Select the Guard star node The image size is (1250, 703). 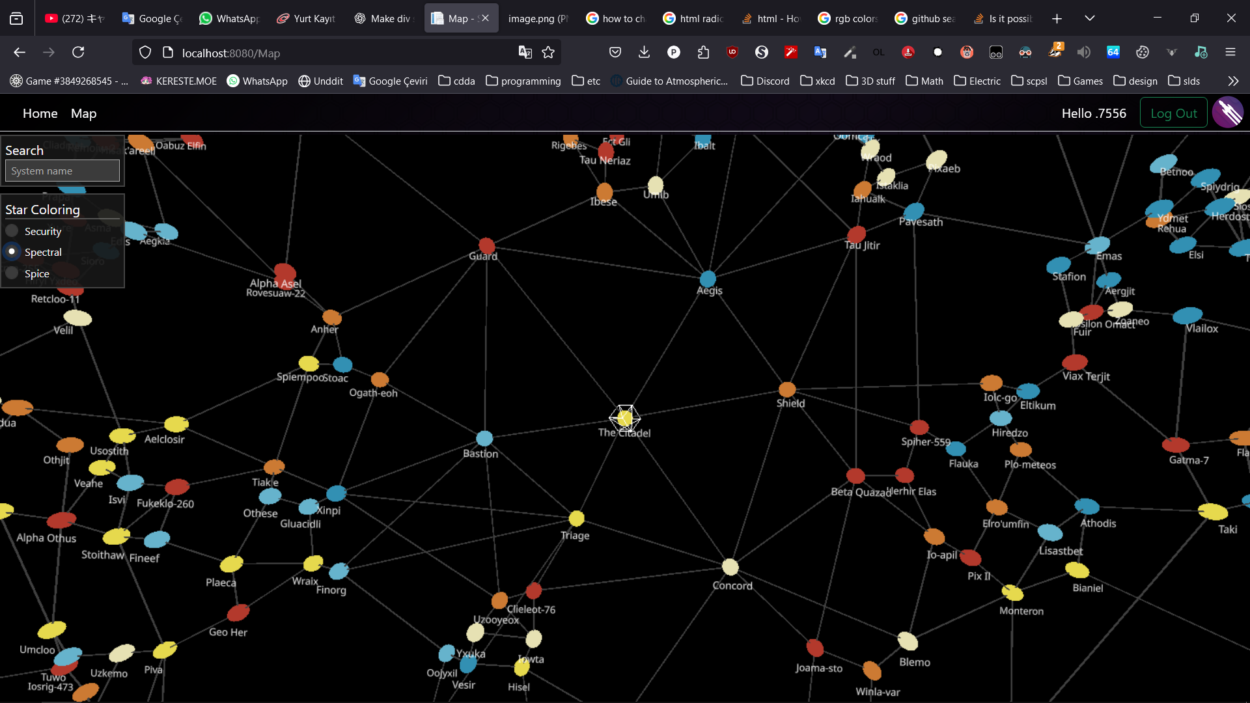486,245
